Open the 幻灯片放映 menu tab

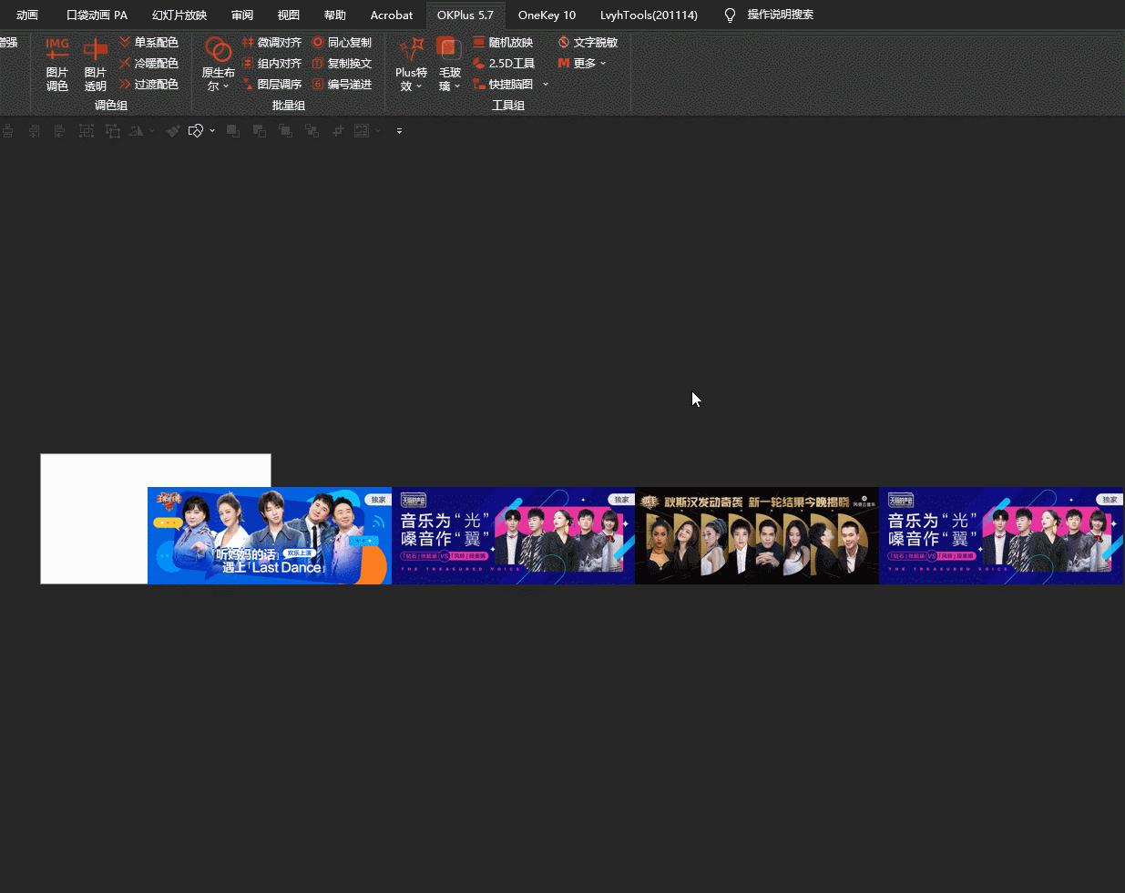179,15
